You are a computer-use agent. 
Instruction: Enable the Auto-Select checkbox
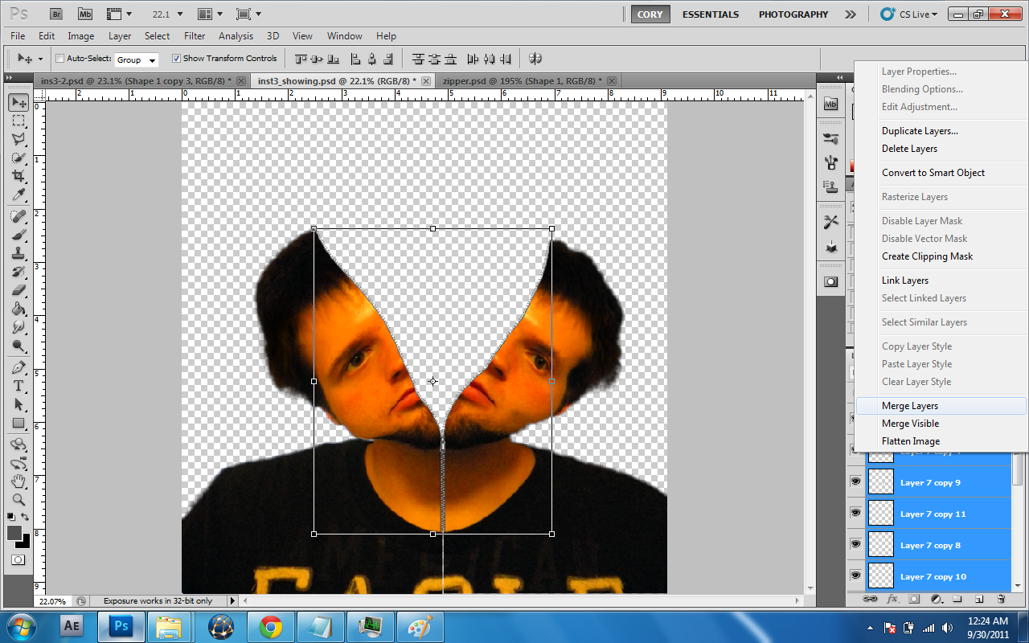(x=59, y=59)
